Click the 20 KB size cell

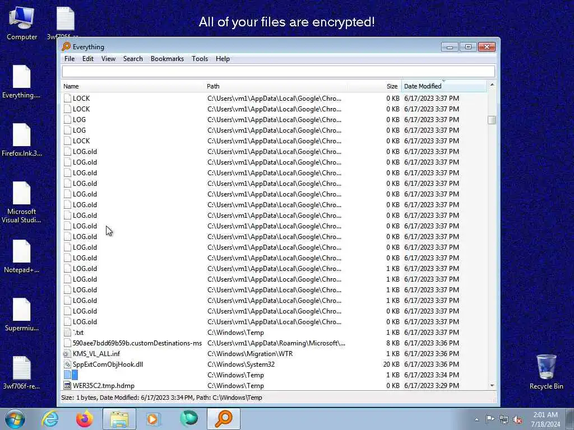[391, 364]
